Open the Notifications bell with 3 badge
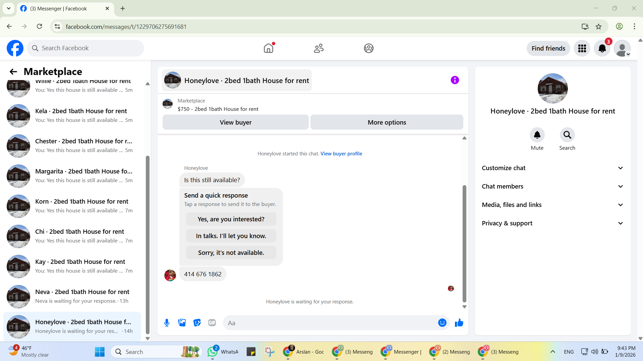Screen dimensions: 643x361 coord(602,49)
